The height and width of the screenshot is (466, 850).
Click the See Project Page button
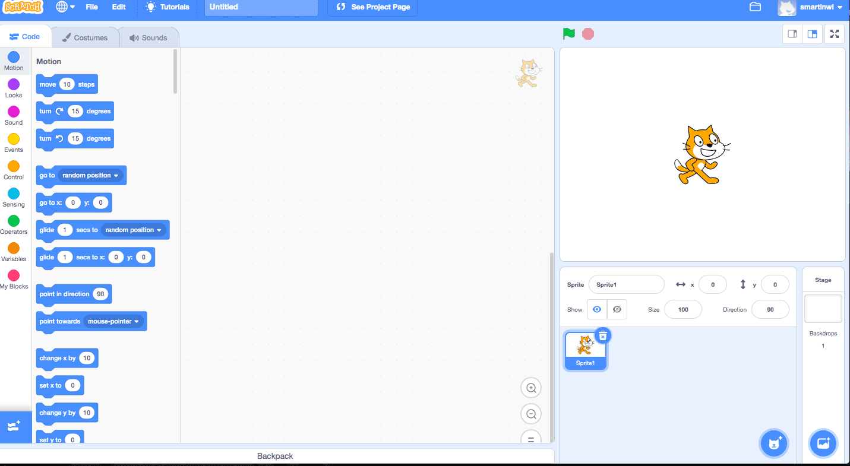(x=372, y=7)
